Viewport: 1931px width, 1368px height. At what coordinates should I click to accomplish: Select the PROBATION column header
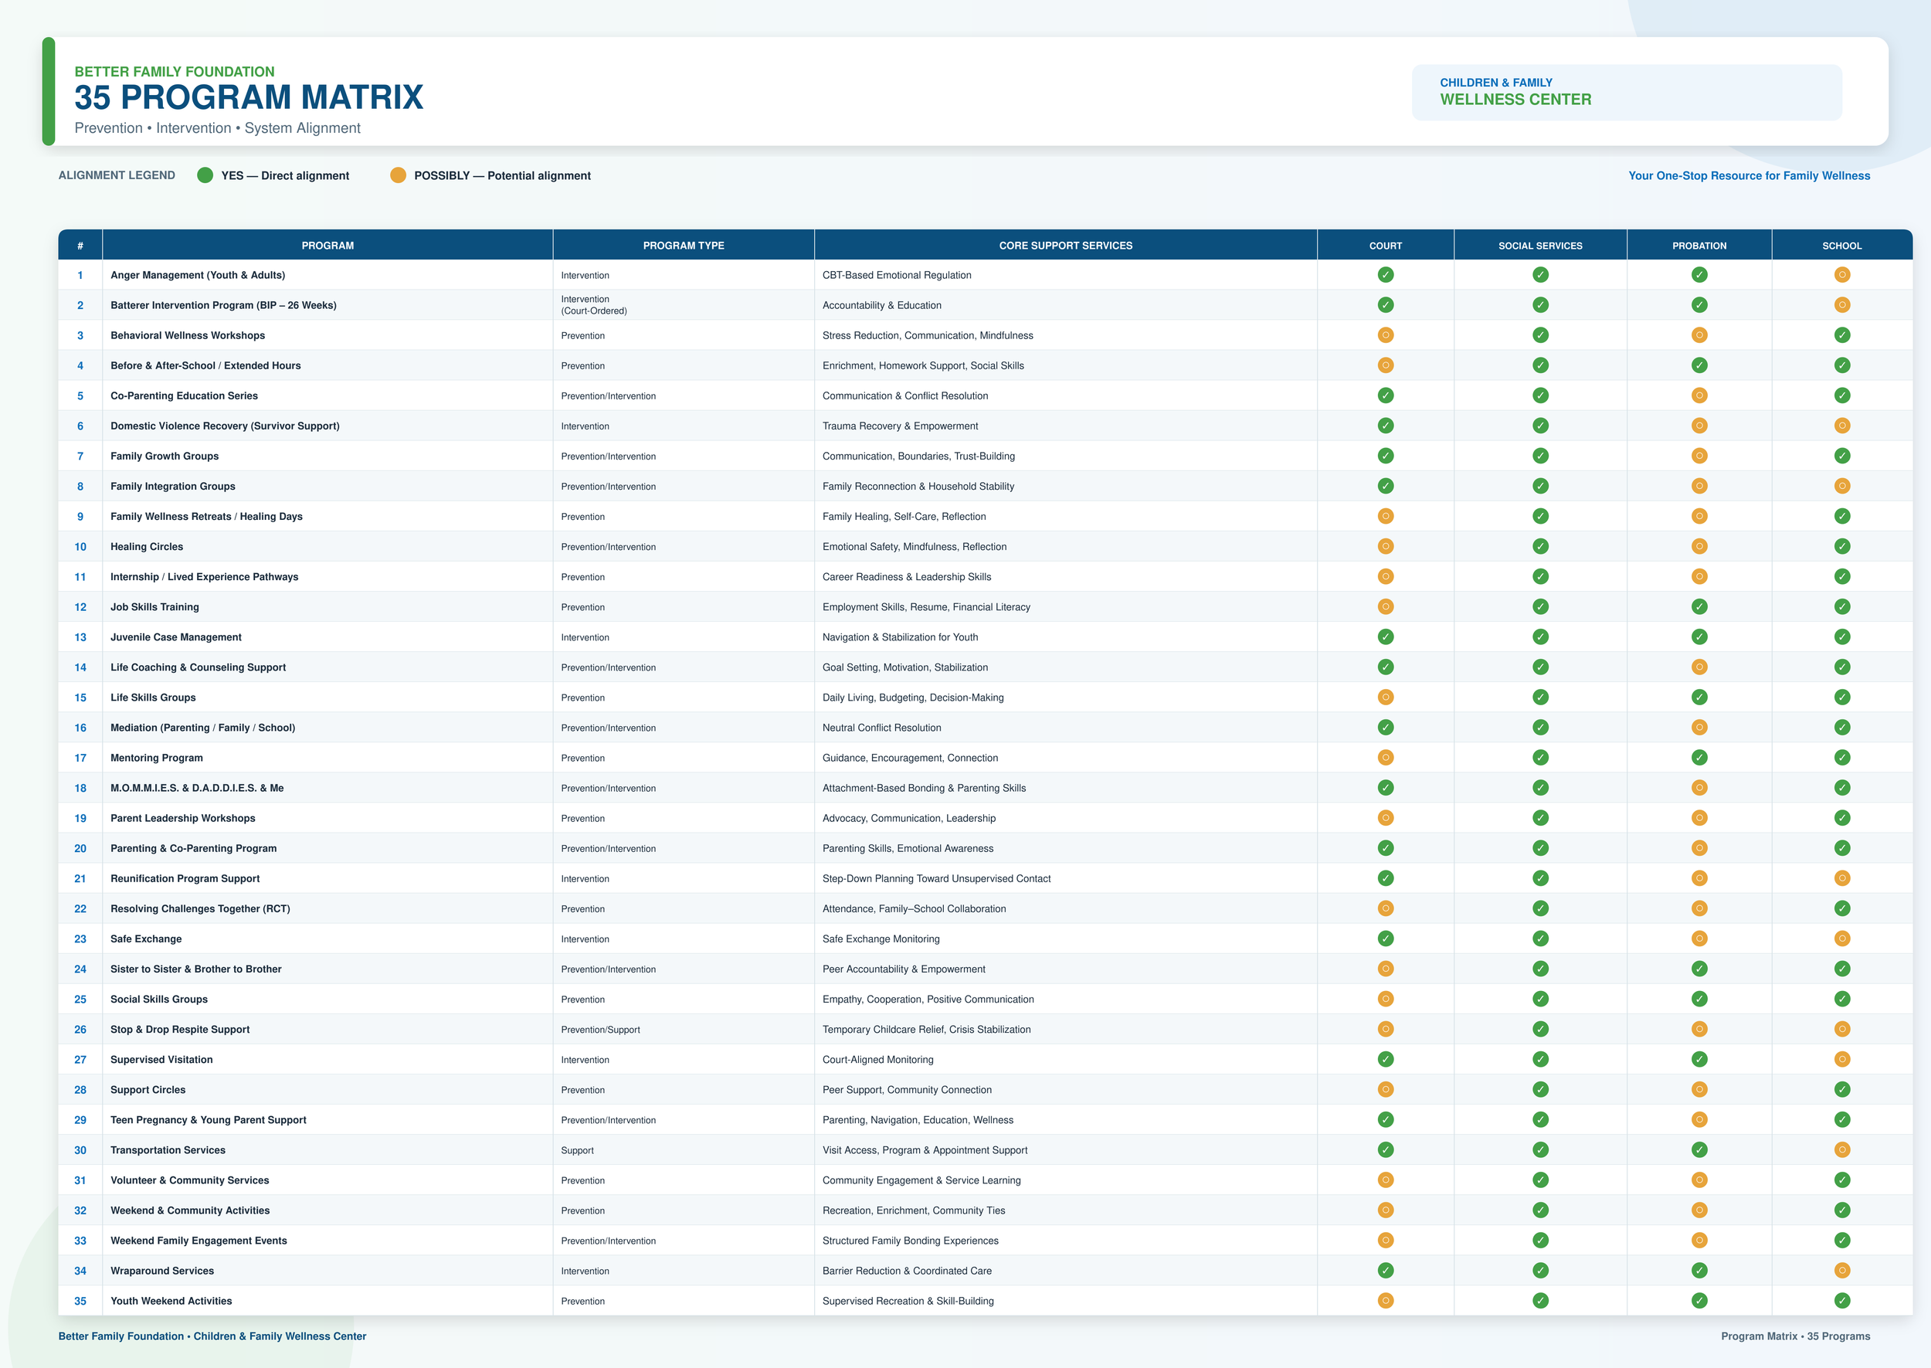[x=1699, y=245]
